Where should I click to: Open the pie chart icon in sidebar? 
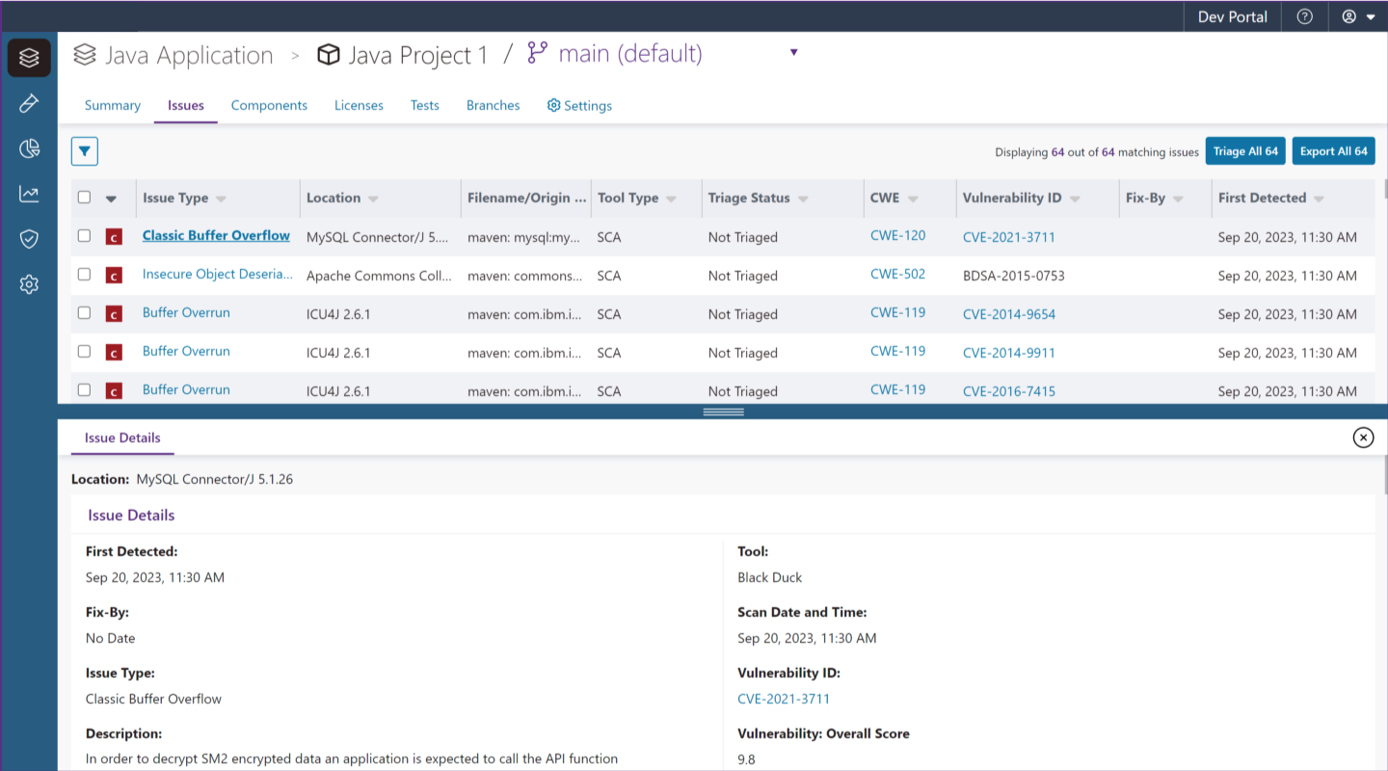coord(29,148)
